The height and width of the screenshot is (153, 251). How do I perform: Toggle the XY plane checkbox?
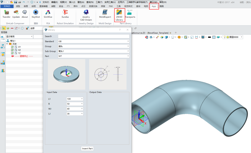12,47
